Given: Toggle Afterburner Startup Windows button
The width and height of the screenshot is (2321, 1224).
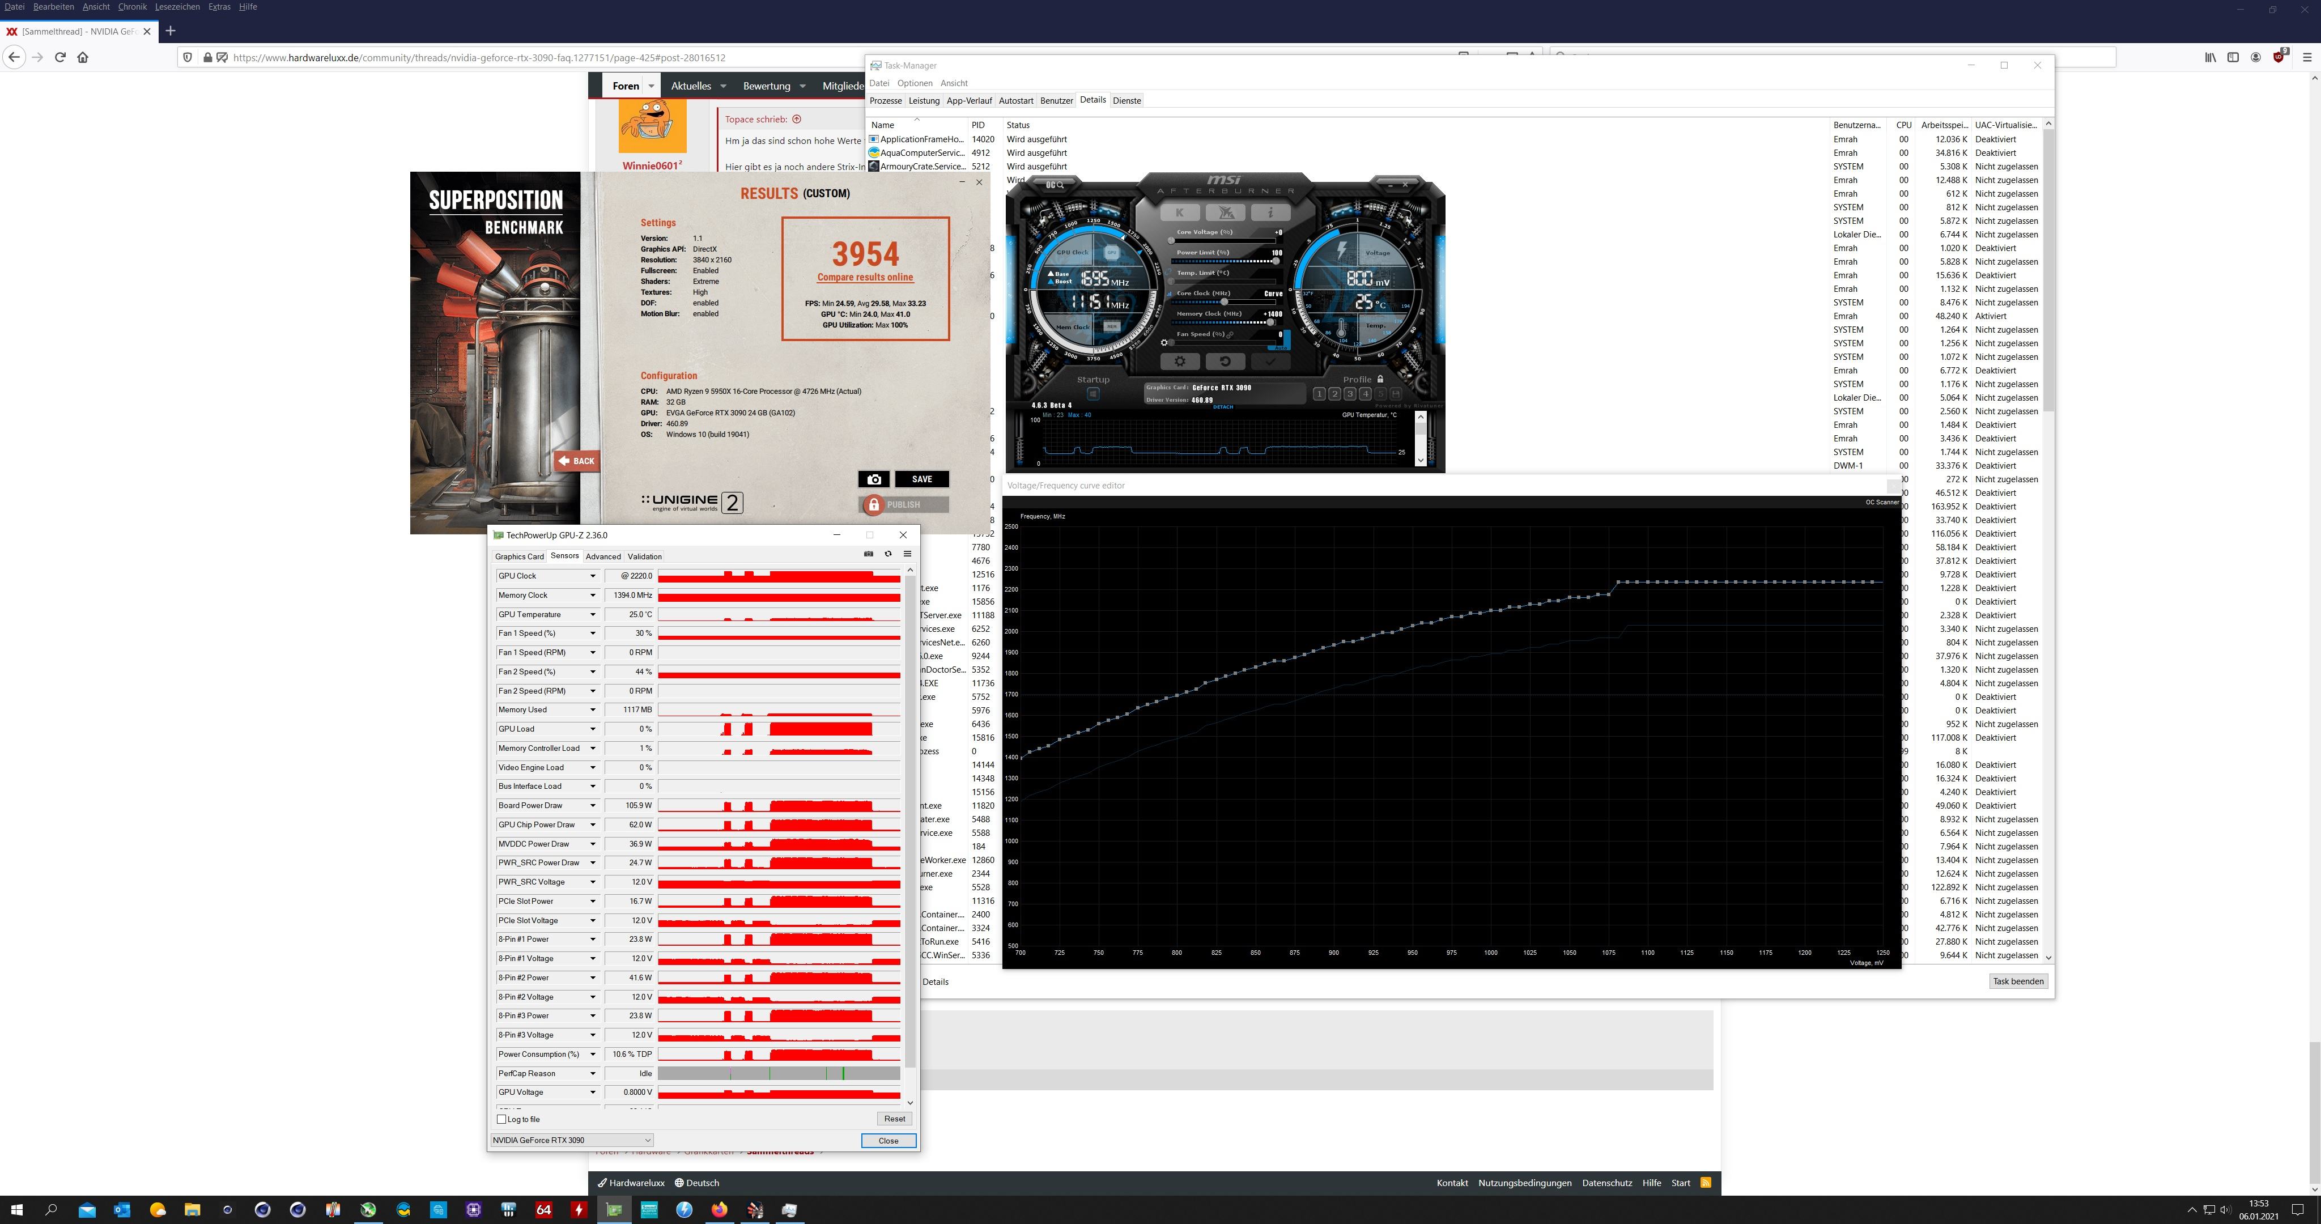Looking at the screenshot, I should tap(1093, 394).
